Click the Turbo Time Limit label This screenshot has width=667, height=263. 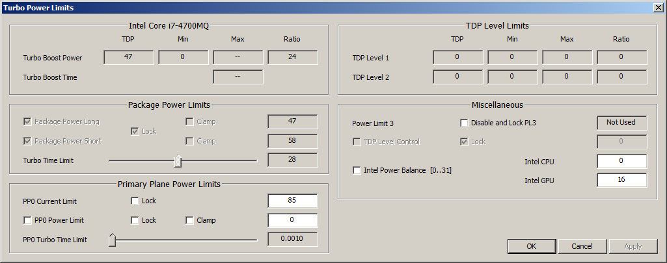pos(48,161)
